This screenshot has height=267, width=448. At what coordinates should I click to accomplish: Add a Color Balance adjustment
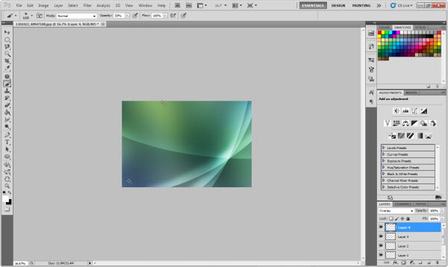tap(405, 123)
